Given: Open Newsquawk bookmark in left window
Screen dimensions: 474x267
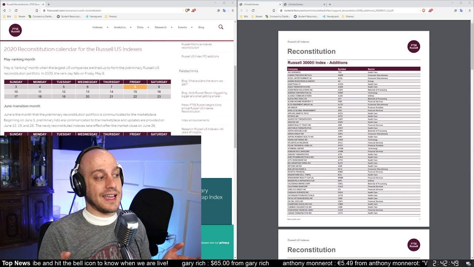Looking at the screenshot, I should tap(94, 16).
